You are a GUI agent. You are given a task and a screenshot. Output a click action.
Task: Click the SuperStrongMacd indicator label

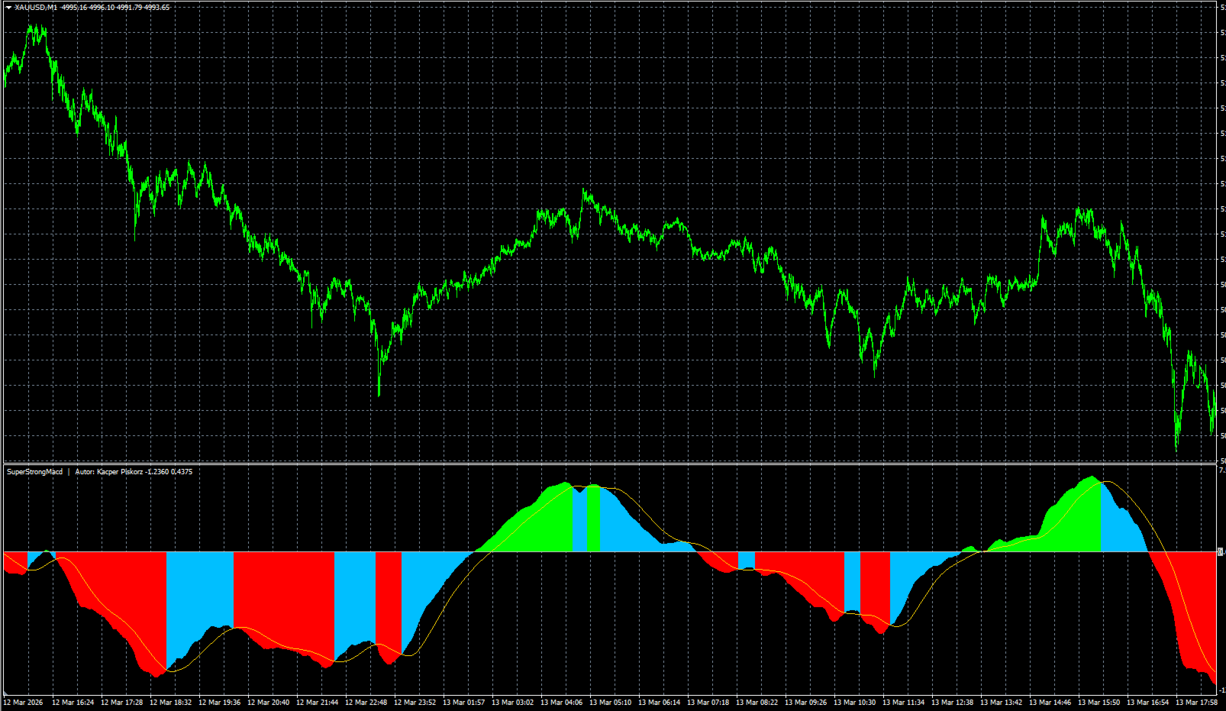[34, 472]
